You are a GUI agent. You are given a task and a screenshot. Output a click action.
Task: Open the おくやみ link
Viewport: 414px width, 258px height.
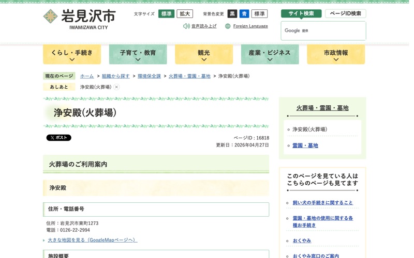click(302, 240)
